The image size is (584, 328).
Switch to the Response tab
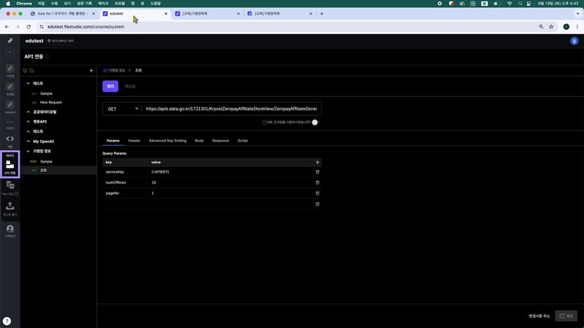(x=220, y=140)
